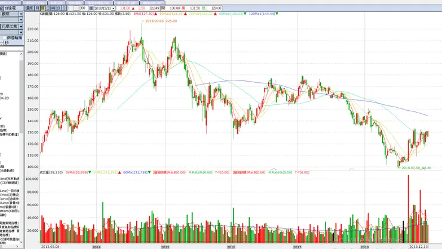Screen dimensions: 442x249
Task: Click the indicator list vertical scrollbar thumb
Action: coord(22,95)
